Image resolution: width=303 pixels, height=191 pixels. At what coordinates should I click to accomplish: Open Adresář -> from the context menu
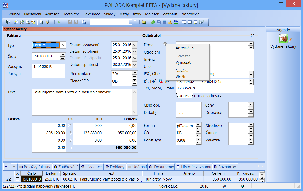click(188, 48)
